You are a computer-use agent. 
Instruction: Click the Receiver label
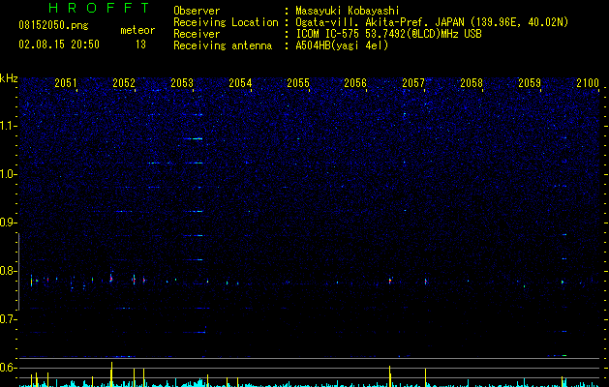pyautogui.click(x=197, y=34)
